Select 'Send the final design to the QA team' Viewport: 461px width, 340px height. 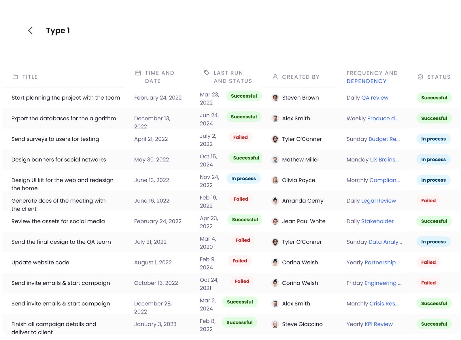61,242
